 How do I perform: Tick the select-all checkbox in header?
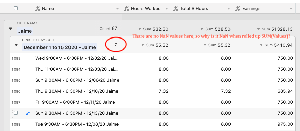(16, 8)
